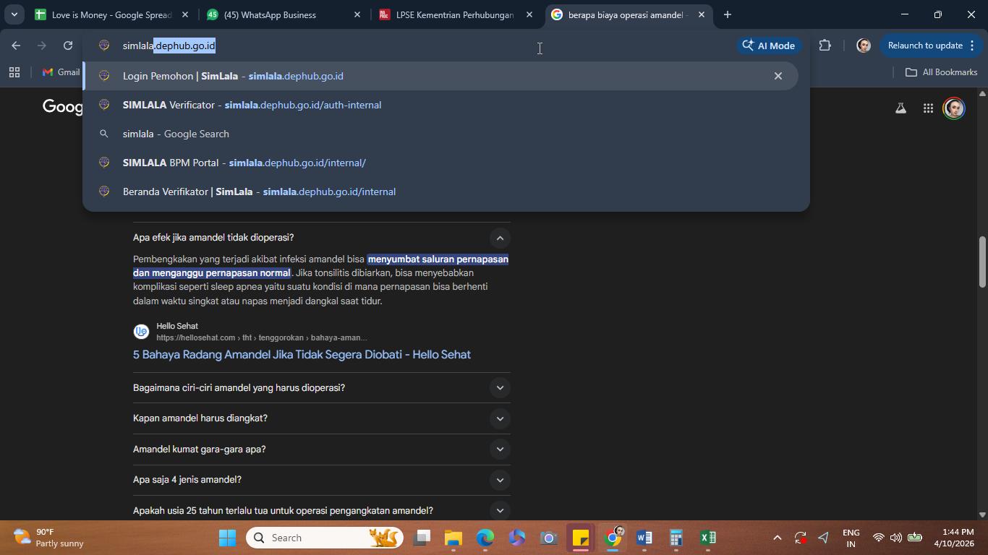The height and width of the screenshot is (555, 988).
Task: Select the berapa biaya operasi amandel tab
Action: tap(628, 14)
